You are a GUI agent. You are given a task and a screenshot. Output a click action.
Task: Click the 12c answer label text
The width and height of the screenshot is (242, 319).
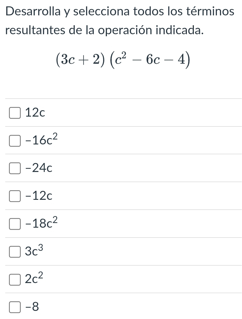[35, 113]
